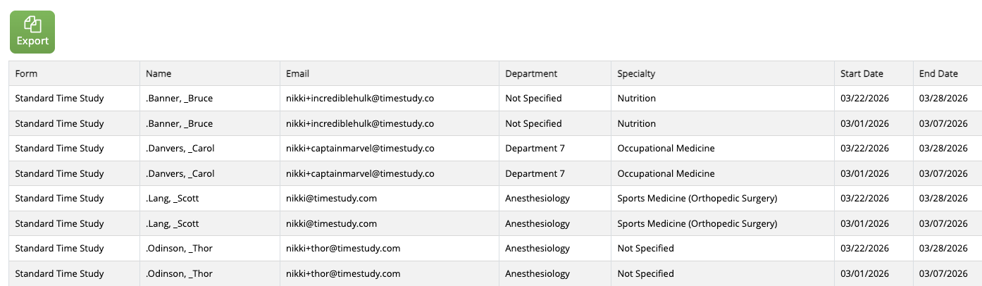Sort by the Email column header
The height and width of the screenshot is (286, 982).
click(x=390, y=73)
